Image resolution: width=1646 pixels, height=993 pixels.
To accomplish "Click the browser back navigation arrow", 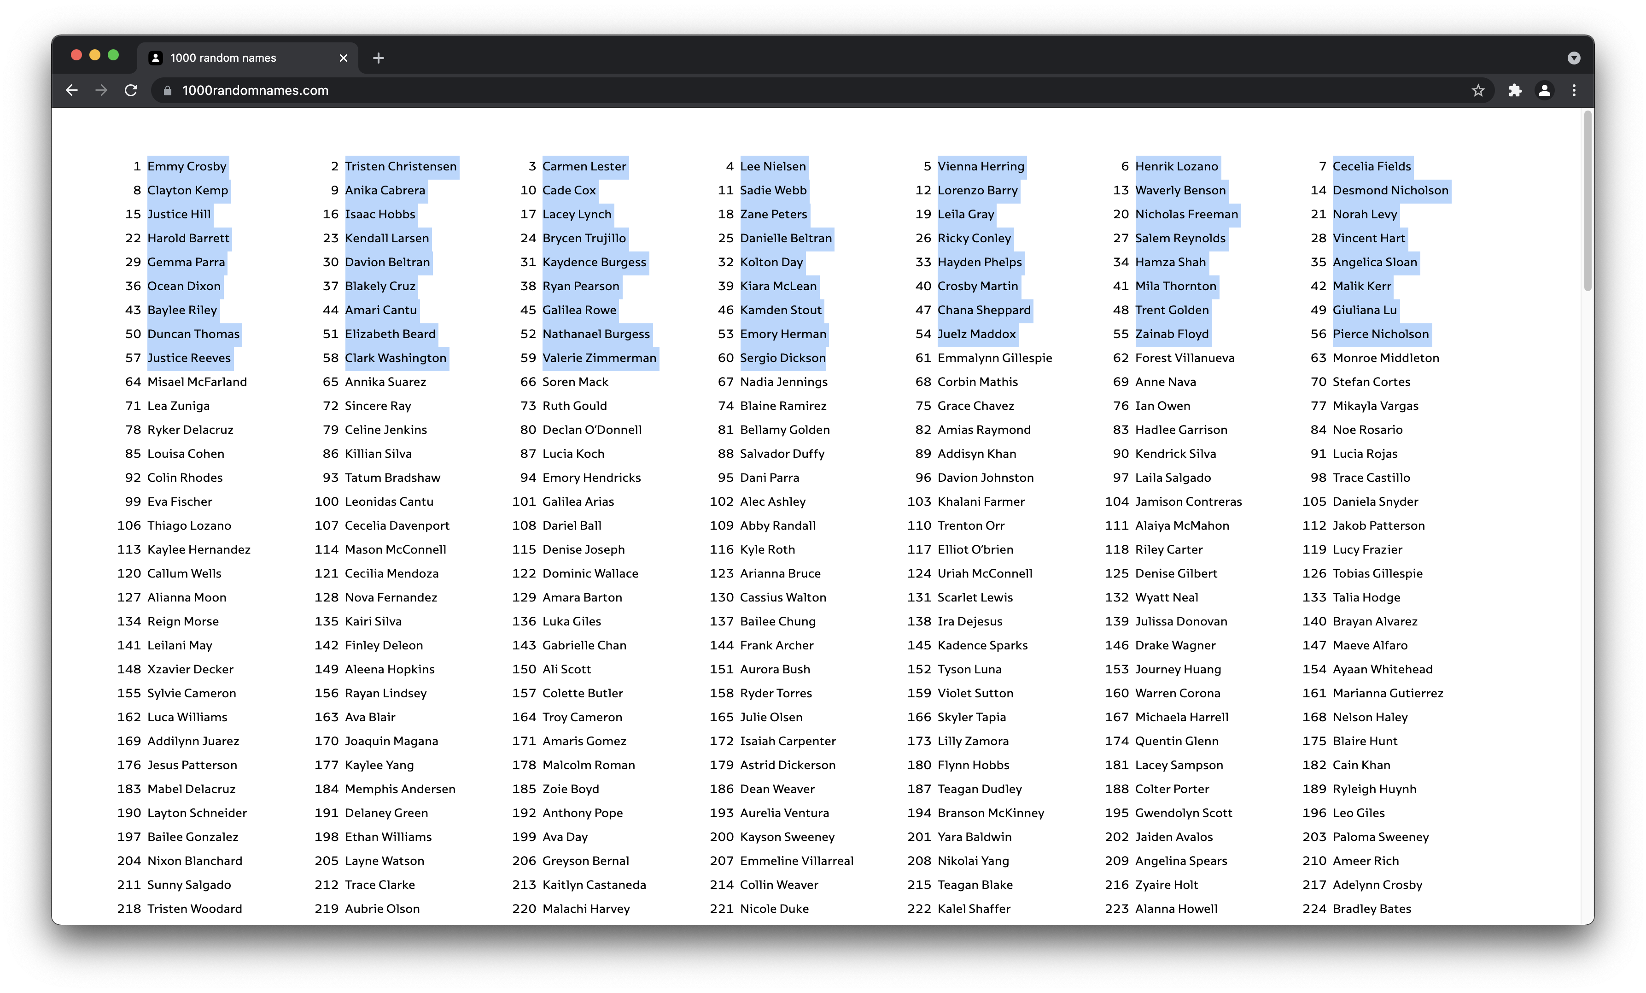I will point(72,90).
